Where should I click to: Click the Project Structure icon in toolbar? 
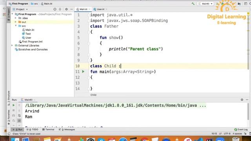click(239, 4)
